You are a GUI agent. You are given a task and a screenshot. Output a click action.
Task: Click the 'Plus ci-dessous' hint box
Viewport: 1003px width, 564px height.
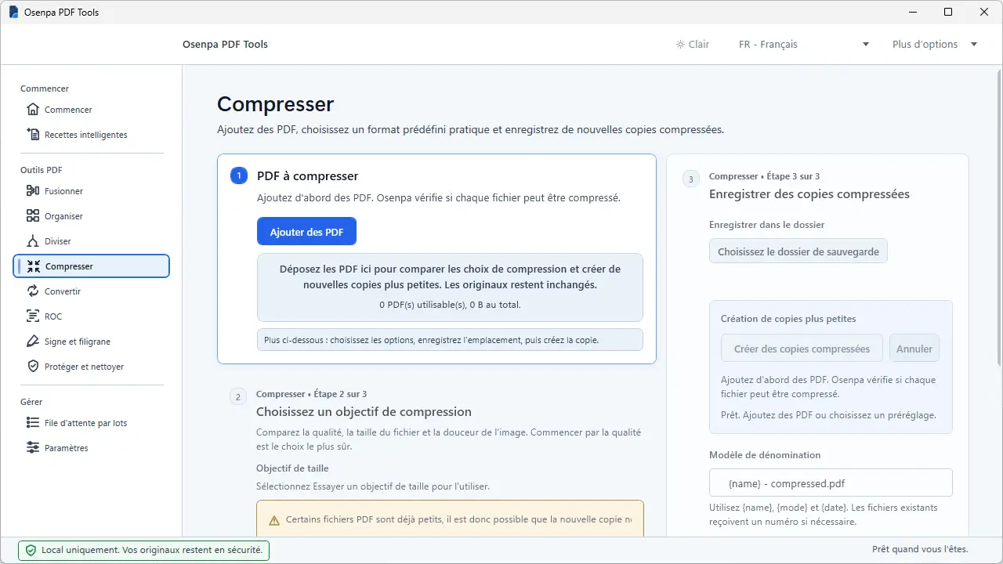[450, 340]
